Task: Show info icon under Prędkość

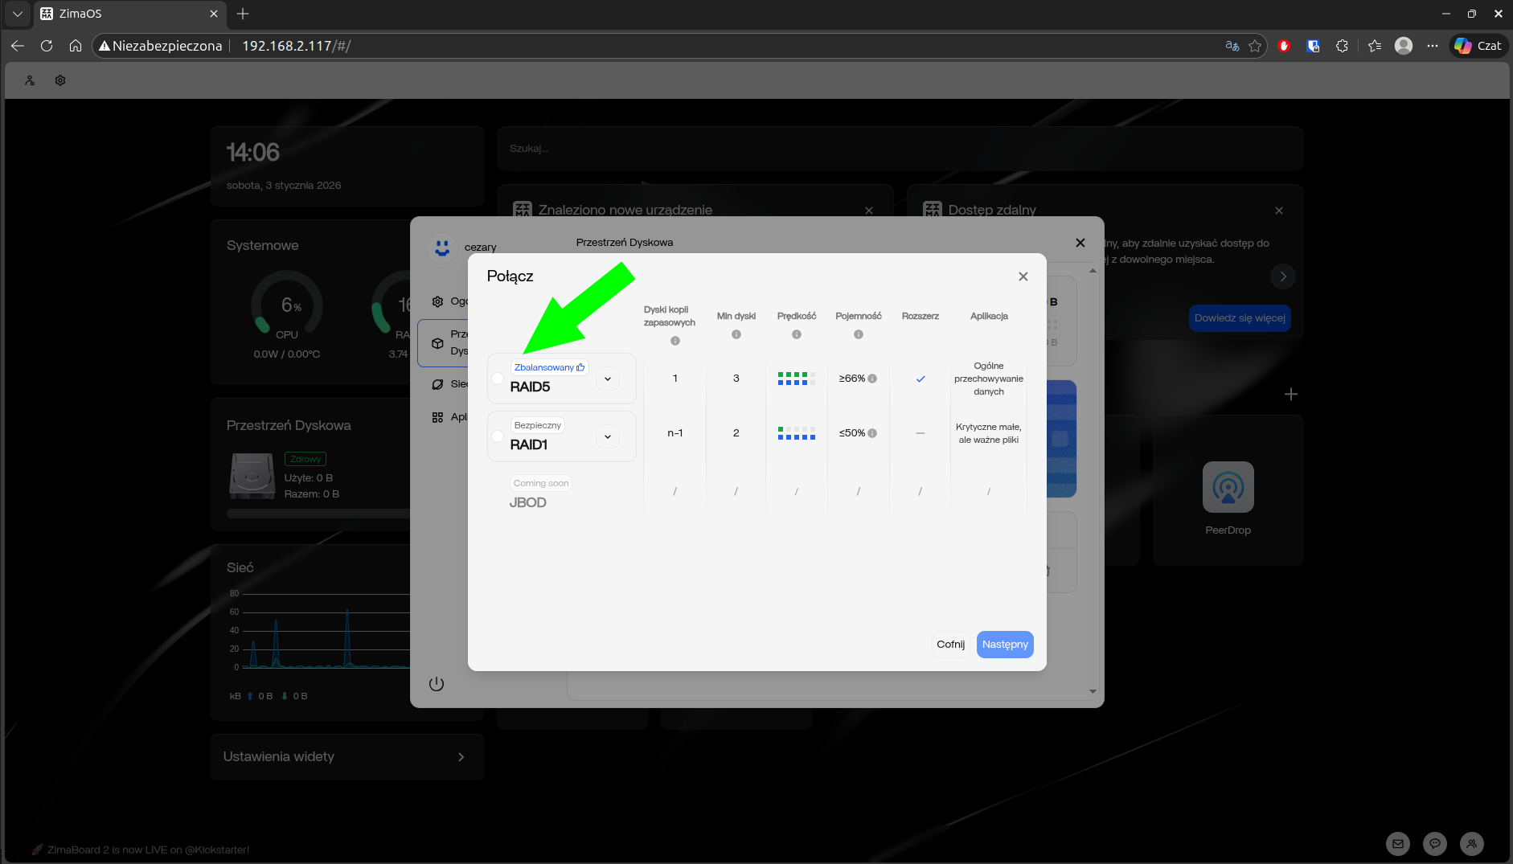Action: tap(796, 334)
